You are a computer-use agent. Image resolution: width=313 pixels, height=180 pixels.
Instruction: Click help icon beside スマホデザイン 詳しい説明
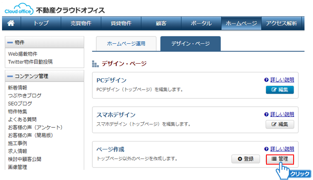(x=266, y=115)
